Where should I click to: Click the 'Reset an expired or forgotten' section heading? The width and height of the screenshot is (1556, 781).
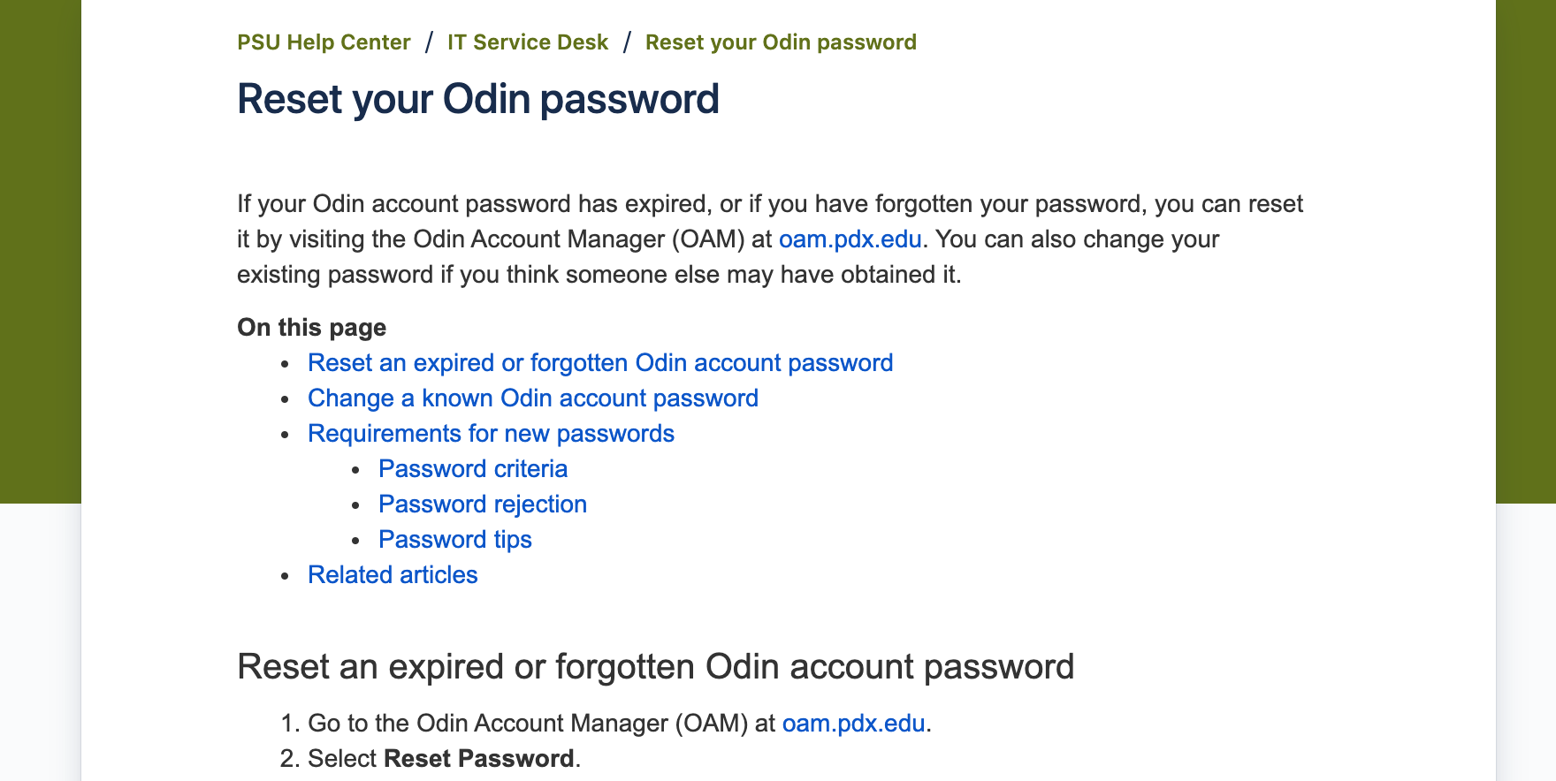click(x=655, y=667)
